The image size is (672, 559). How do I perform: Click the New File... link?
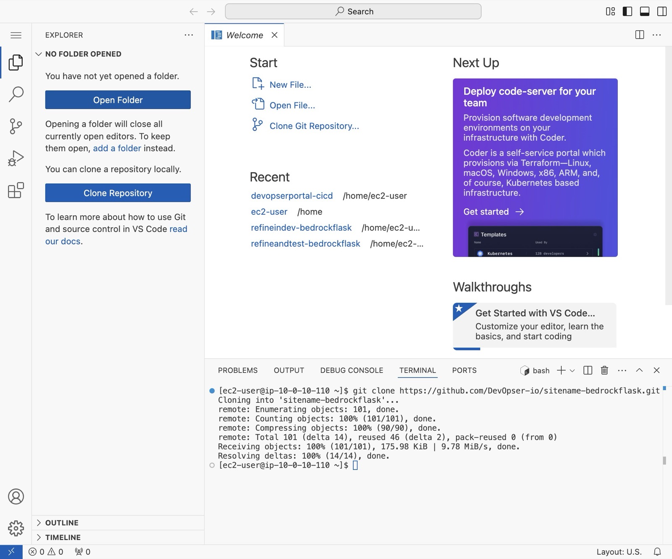pos(290,84)
